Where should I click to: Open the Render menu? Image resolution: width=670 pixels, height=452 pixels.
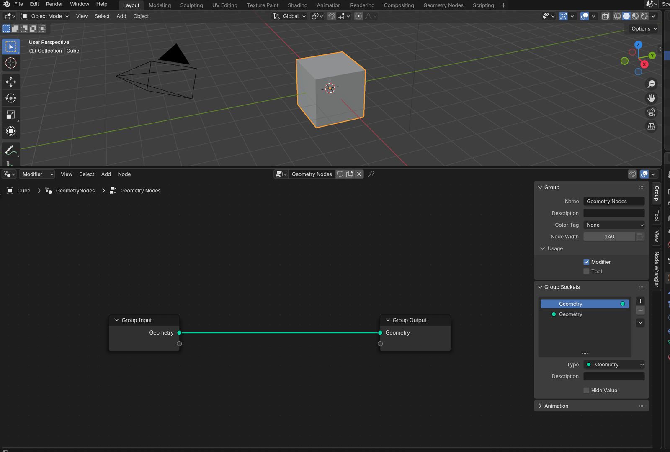pyautogui.click(x=54, y=4)
